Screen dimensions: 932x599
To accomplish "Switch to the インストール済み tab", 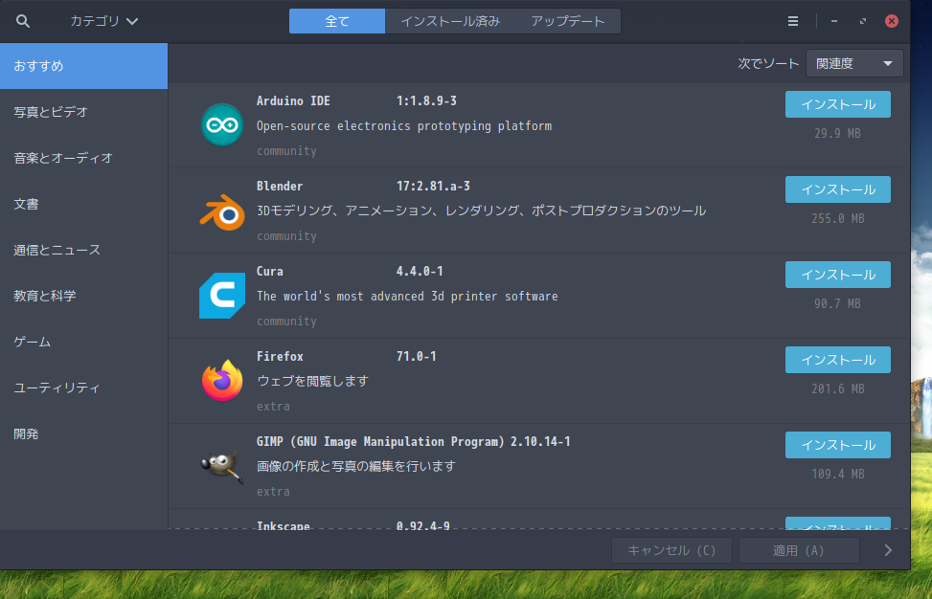I will (x=450, y=21).
